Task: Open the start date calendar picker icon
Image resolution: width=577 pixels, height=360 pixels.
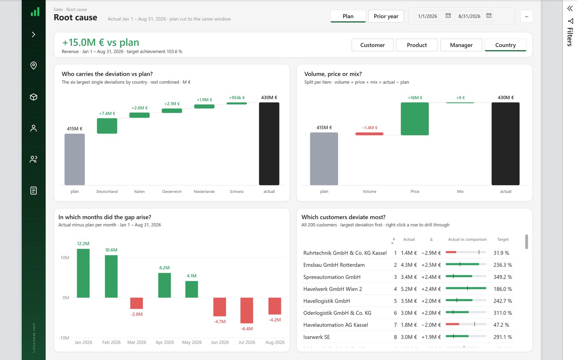Action: point(448,16)
